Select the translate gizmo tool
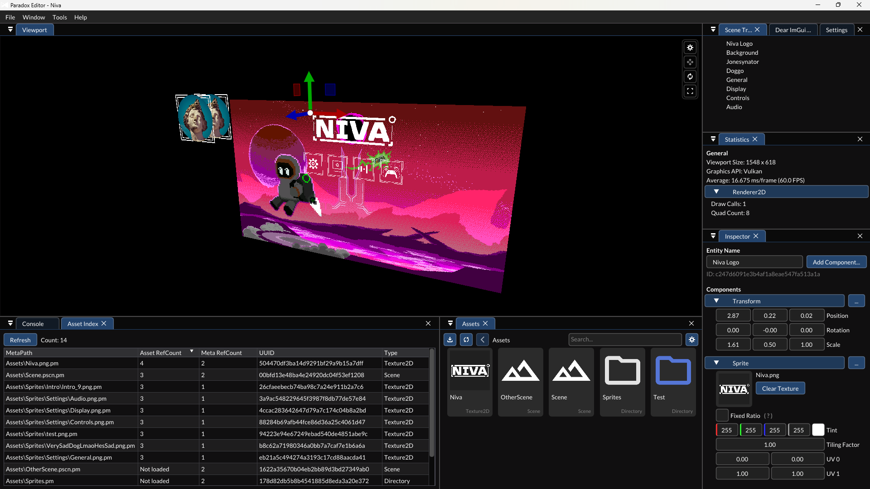 click(690, 62)
